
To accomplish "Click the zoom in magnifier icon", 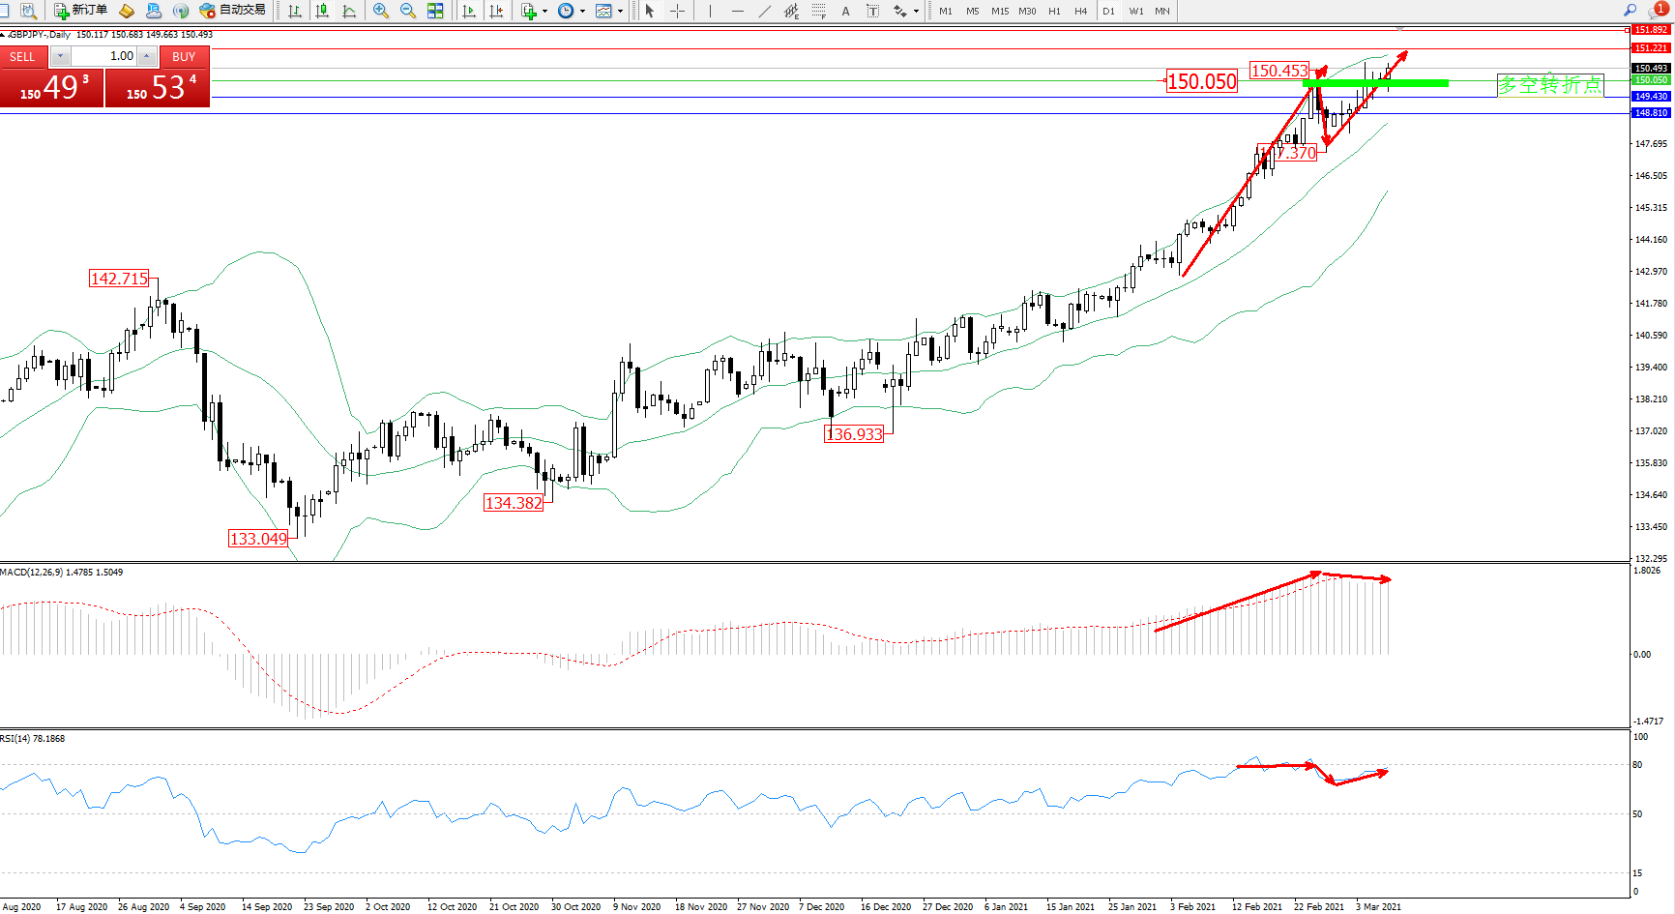I will click(380, 11).
